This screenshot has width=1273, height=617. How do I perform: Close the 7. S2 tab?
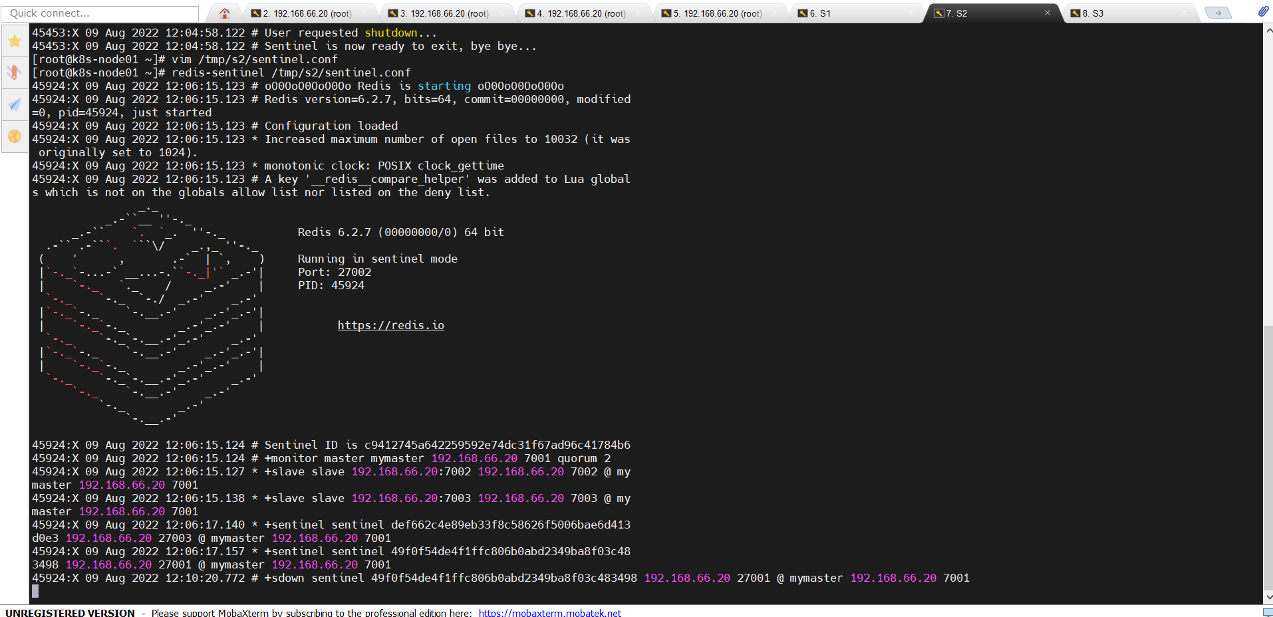coord(1048,13)
